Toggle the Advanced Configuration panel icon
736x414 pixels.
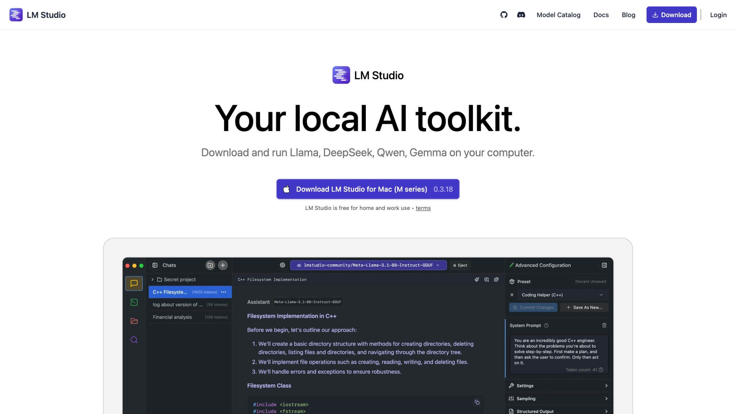[604, 265]
